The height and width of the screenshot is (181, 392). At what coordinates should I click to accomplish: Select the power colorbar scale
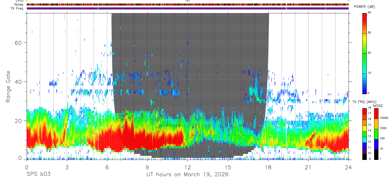365,53
